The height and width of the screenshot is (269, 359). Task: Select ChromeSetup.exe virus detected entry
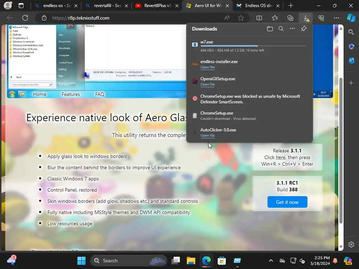250,116
